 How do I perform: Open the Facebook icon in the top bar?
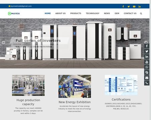pos(123,7)
